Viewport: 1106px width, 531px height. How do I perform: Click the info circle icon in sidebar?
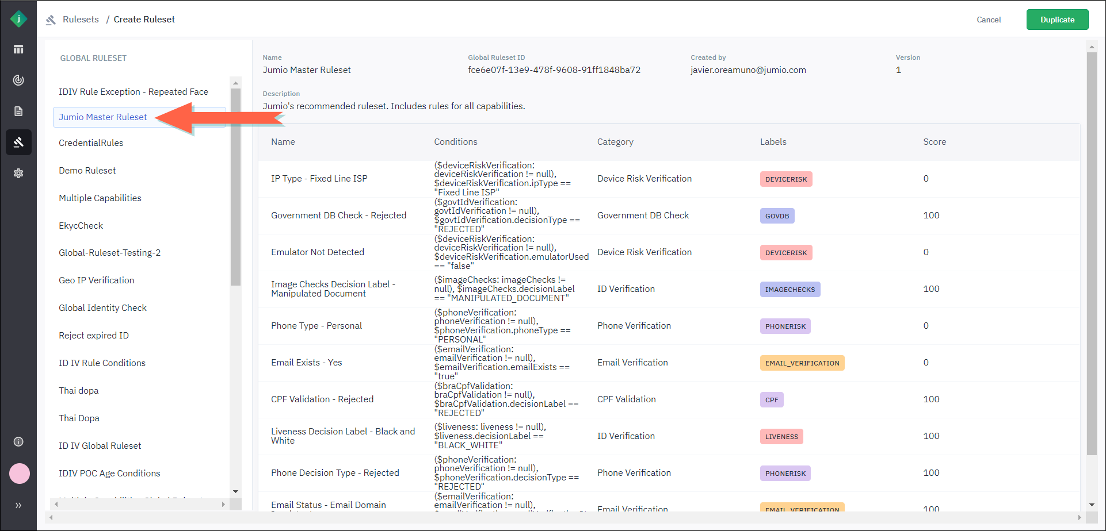coord(18,441)
